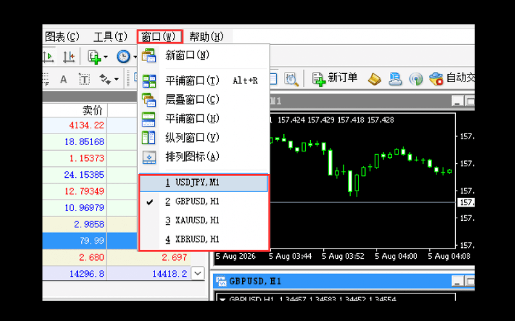Choose 平铺窗口(T) with Alt+R shortcut
Screen dimensions: 515x321
(x=203, y=81)
